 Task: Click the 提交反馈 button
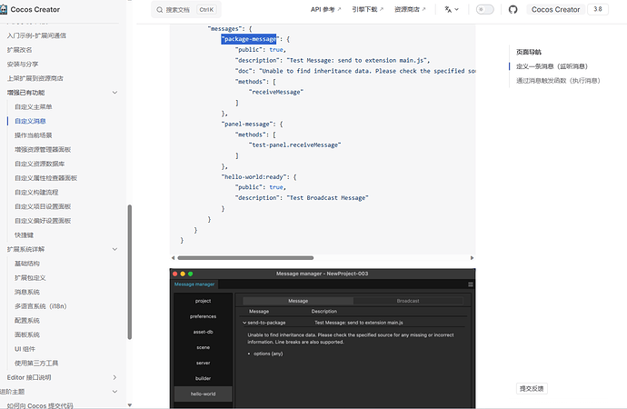pos(532,388)
